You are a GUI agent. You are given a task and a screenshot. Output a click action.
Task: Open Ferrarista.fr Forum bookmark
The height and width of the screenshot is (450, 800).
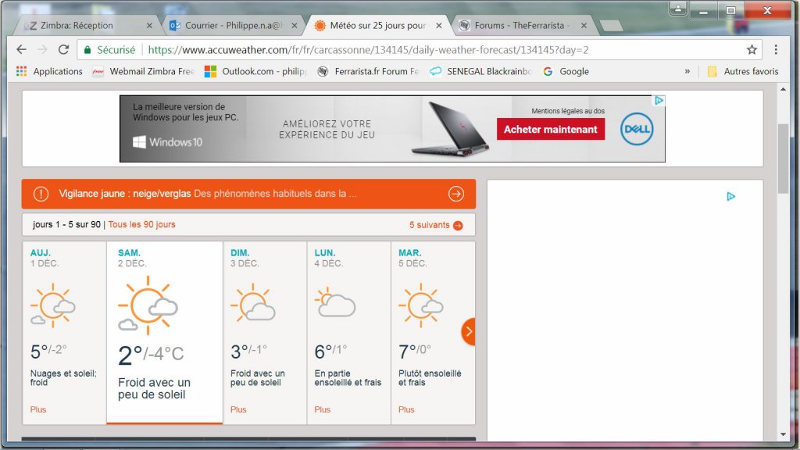[368, 71]
